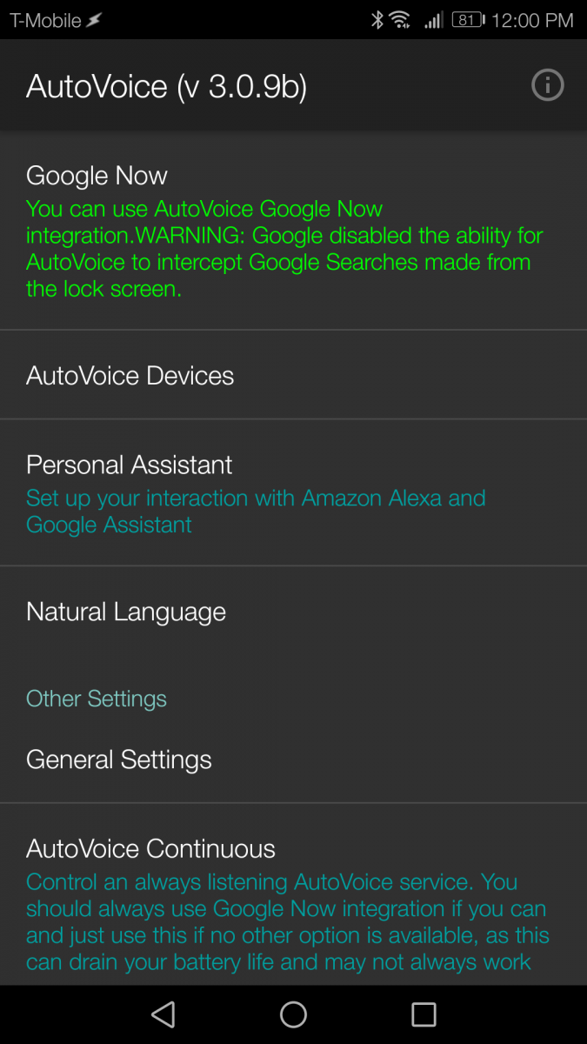The image size is (587, 1044).
Task: Open the Recent Apps overview
Action: (424, 1014)
